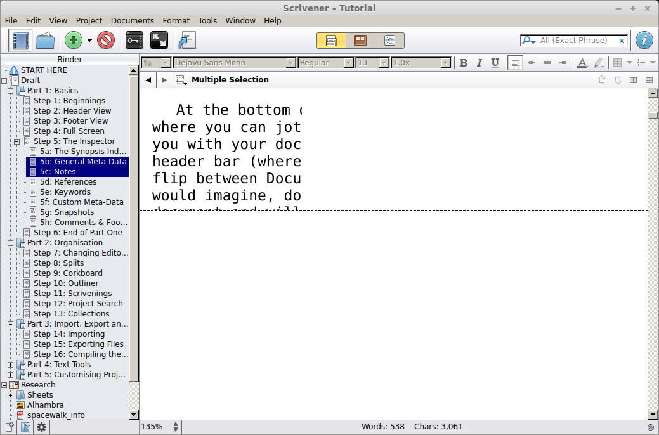Adjust the 135% zoom stepper

(x=176, y=427)
